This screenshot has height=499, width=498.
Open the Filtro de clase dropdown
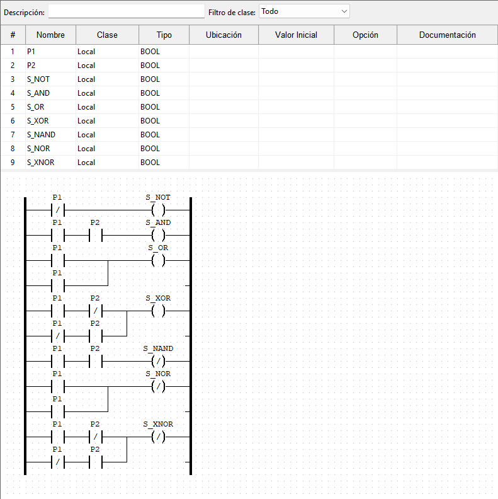tap(304, 11)
